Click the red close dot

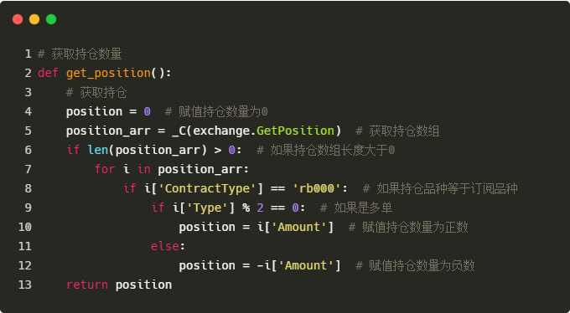18,19
